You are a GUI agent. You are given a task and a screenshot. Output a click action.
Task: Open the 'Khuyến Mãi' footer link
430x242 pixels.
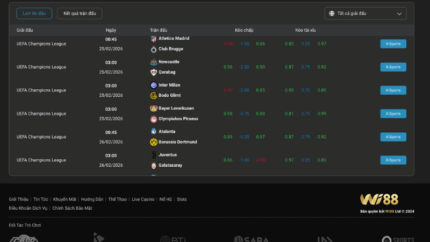coord(64,199)
